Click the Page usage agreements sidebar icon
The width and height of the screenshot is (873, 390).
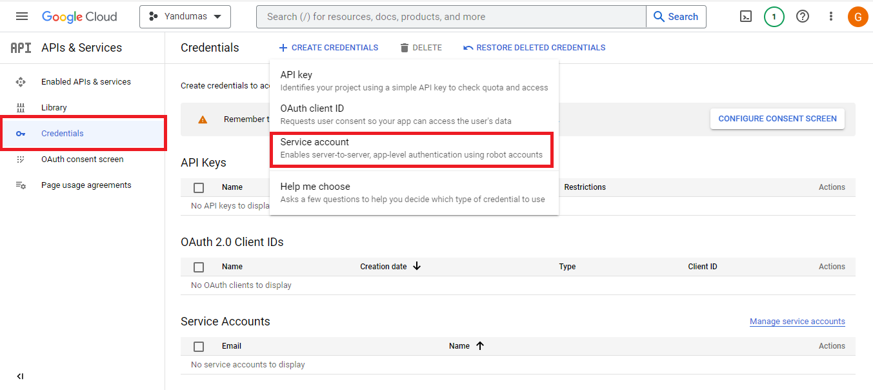[21, 185]
